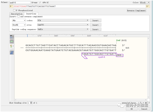Click the Reverse Complement button

click(x=136, y=11)
